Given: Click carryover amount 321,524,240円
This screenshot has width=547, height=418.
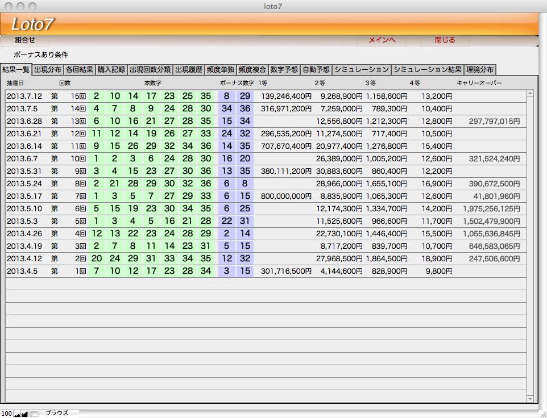Looking at the screenshot, I should [494, 159].
